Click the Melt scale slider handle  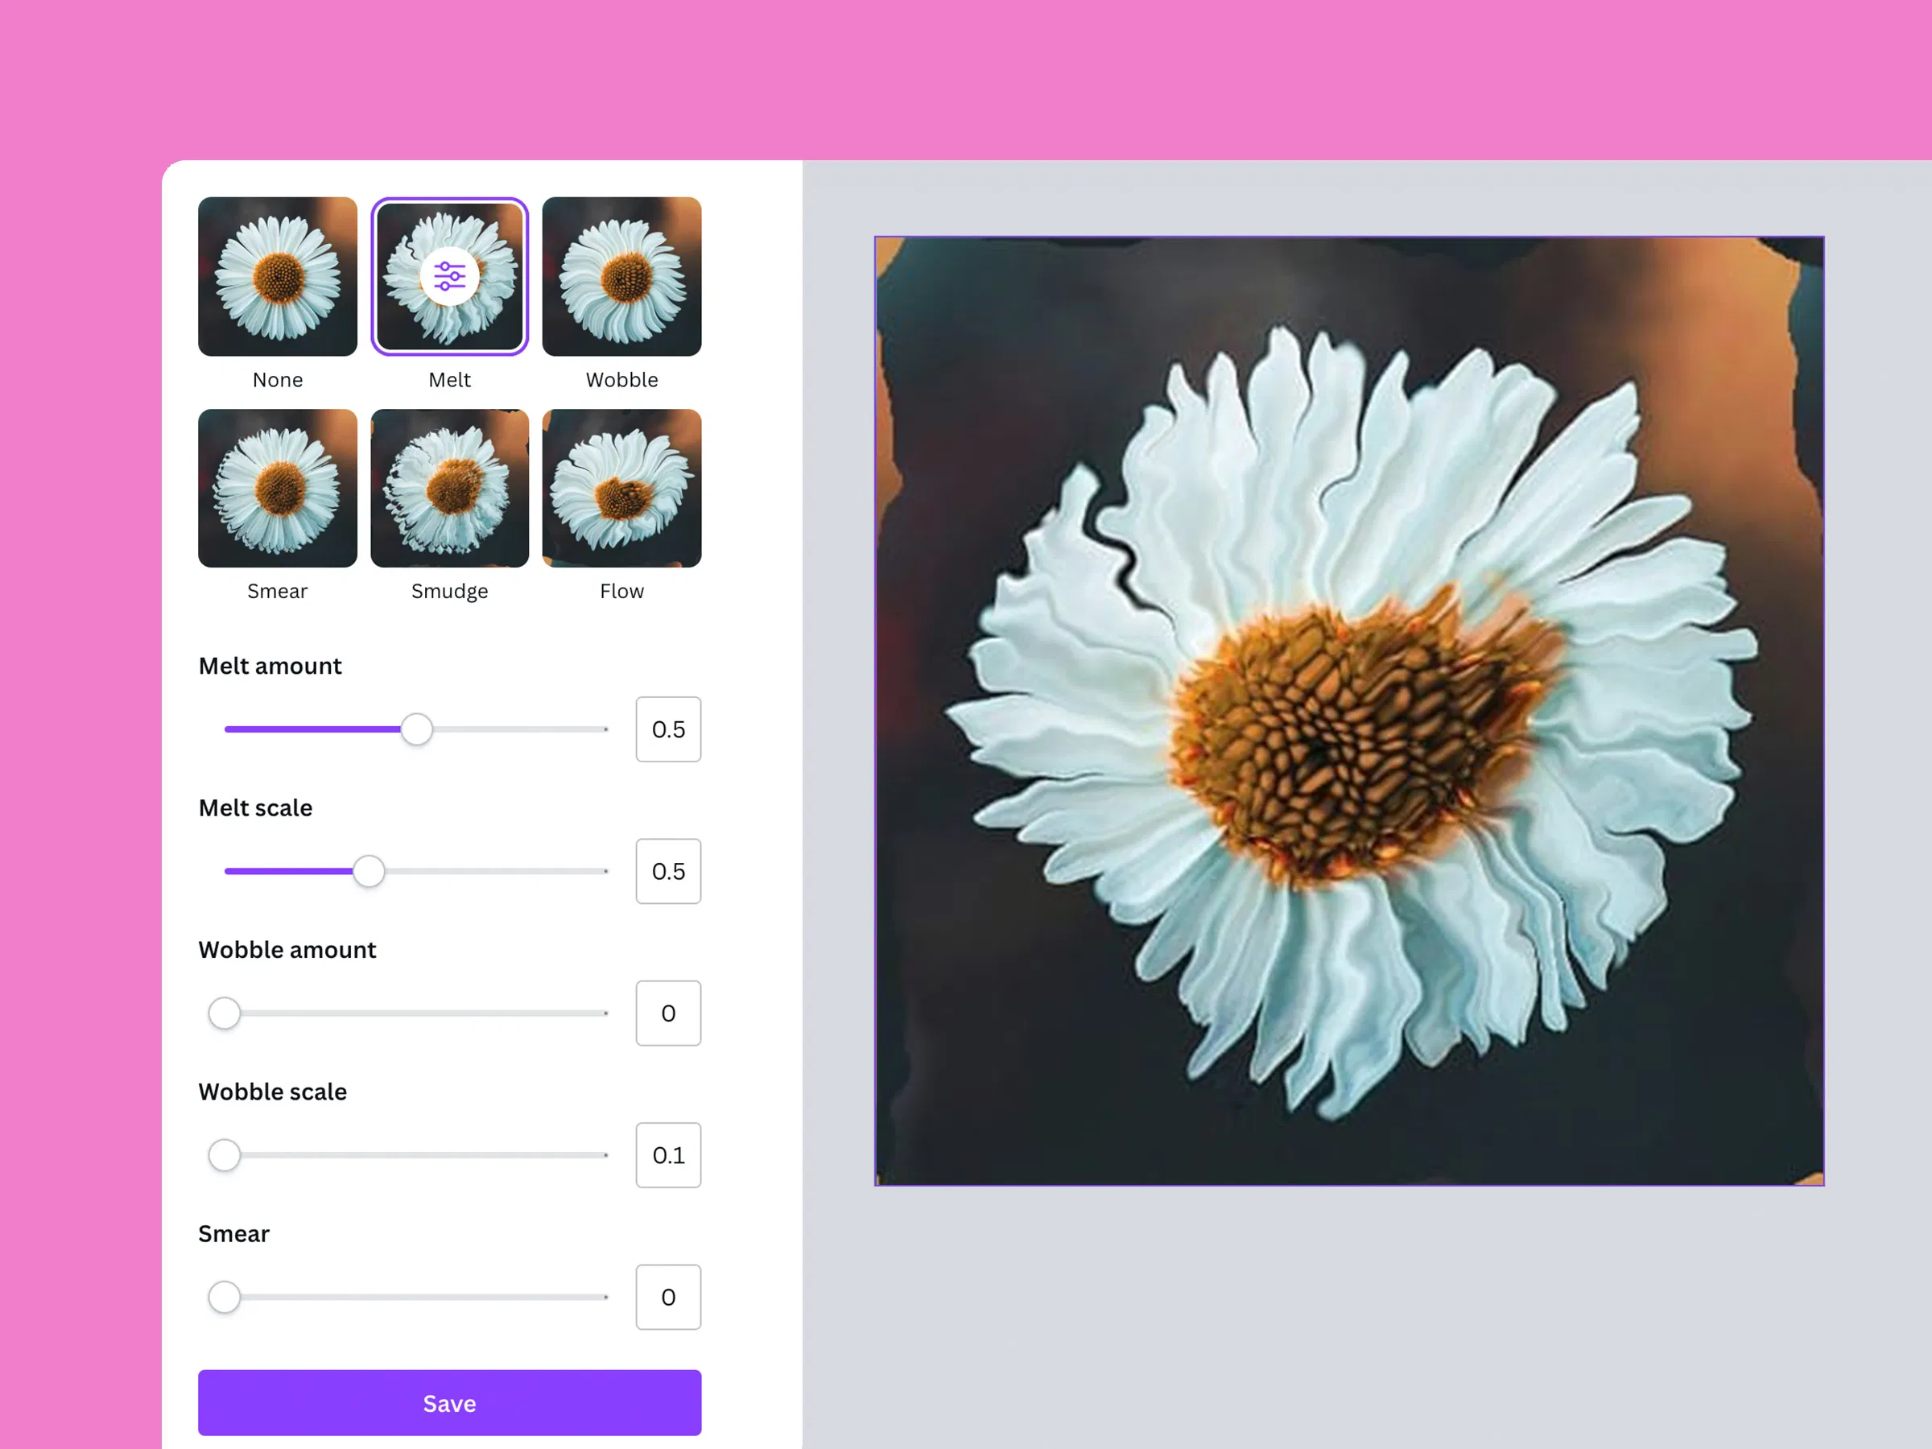[x=369, y=871]
